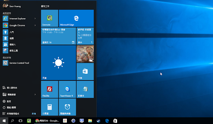Click the Steam icon in taskbar
This screenshot has height=124, width=213.
click(x=99, y=121)
